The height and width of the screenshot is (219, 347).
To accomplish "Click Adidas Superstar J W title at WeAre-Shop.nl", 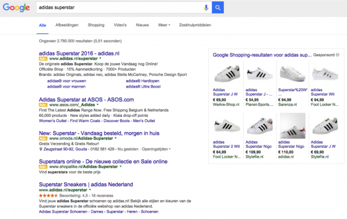I will [x=225, y=92].
